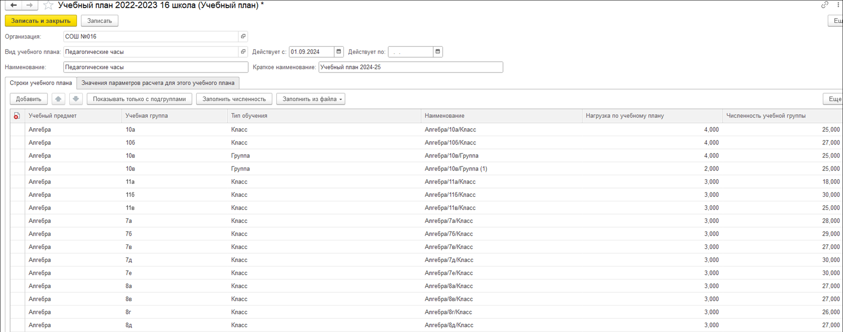The image size is (843, 332).
Task: Open the Вид учебного плана link icon
Action: pos(243,51)
